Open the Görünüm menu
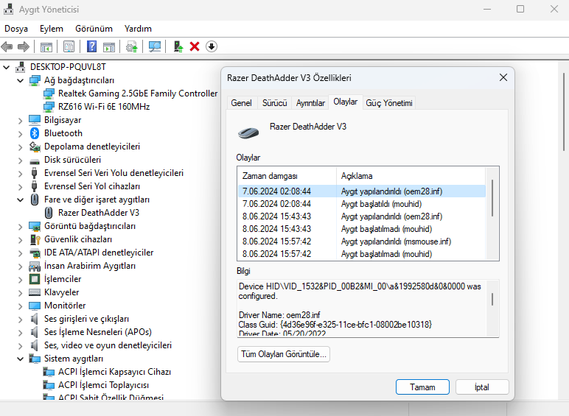 click(x=94, y=29)
